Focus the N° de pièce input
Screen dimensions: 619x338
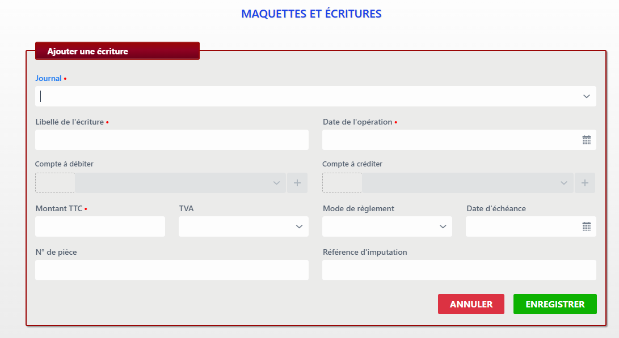[171, 270]
